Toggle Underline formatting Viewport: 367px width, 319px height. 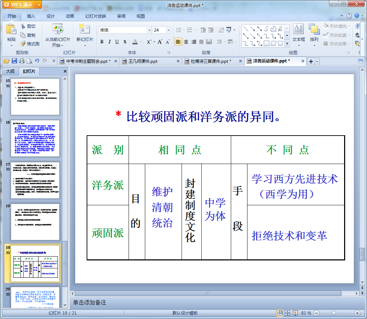pos(117,42)
